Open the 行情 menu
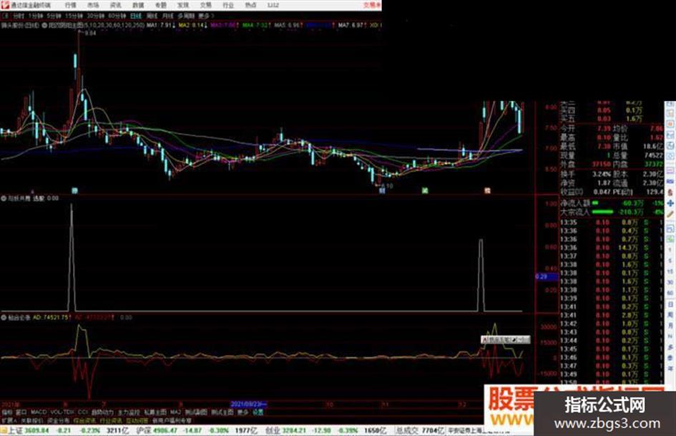The image size is (676, 436). tap(70, 5)
